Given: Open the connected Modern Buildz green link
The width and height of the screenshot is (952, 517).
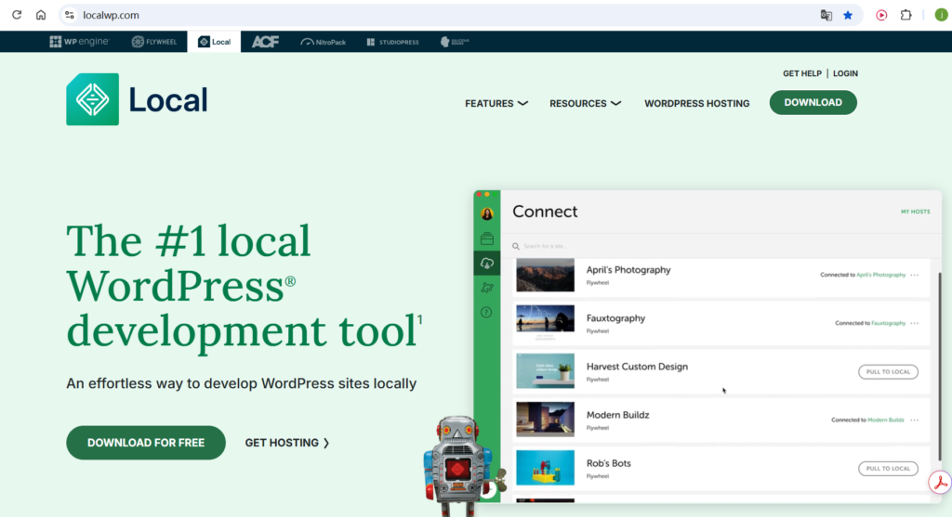Looking at the screenshot, I should tap(885, 420).
